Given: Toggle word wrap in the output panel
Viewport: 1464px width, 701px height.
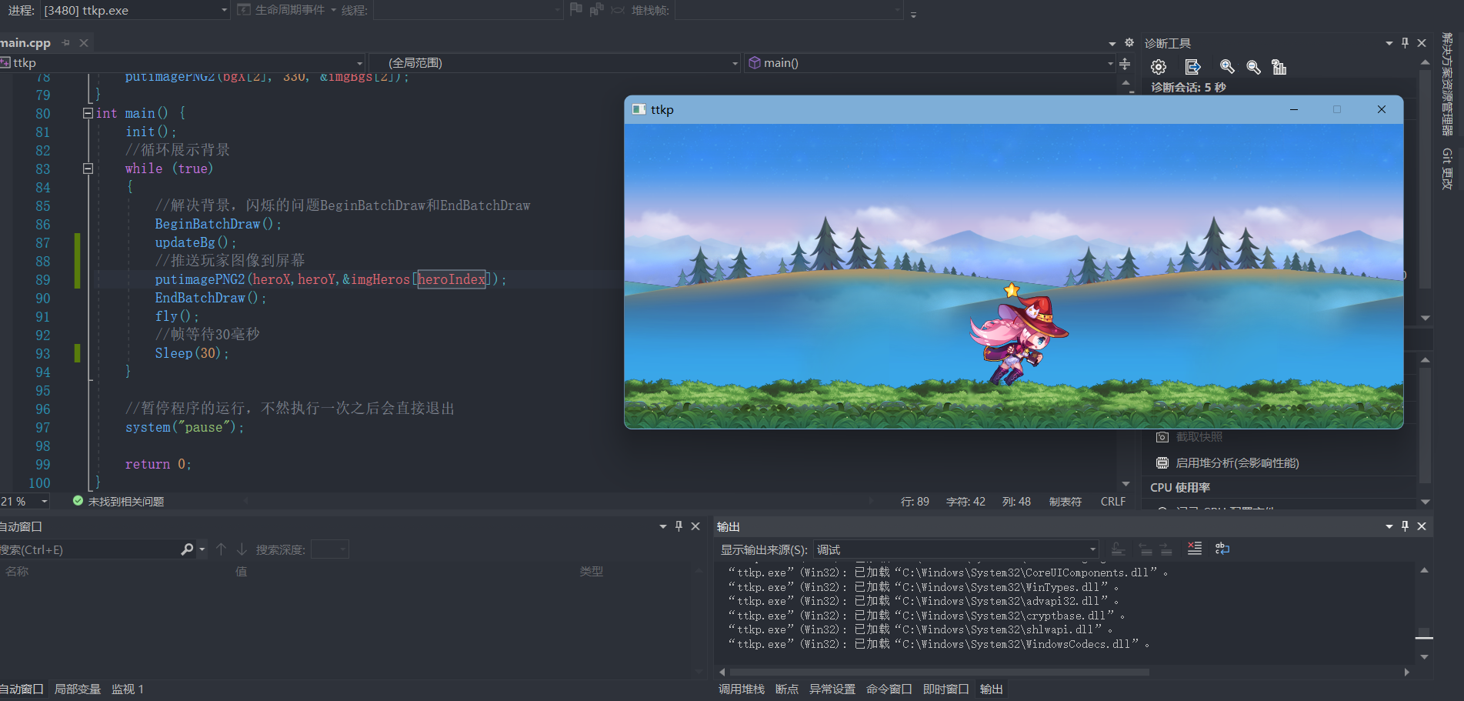Looking at the screenshot, I should [x=1222, y=549].
